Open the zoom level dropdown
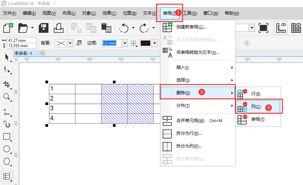This screenshot has width=303, height=185. [x=252, y=28]
